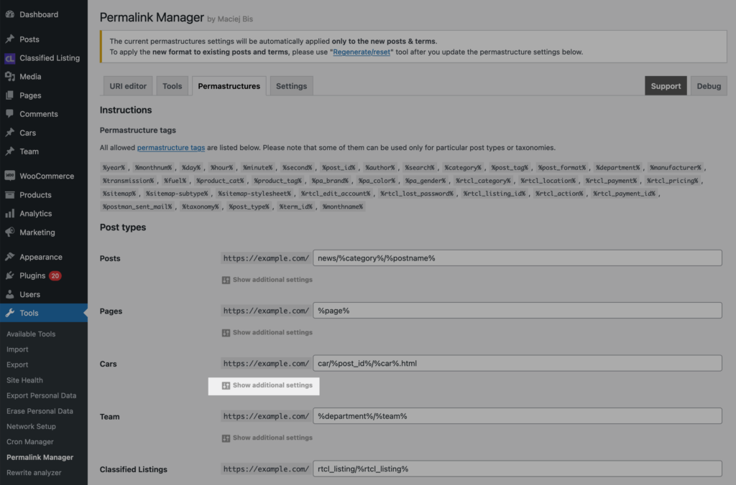Click the Media icon in sidebar
The image size is (736, 485).
10,76
